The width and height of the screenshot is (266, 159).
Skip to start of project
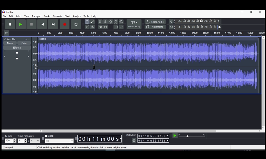(x=42, y=24)
